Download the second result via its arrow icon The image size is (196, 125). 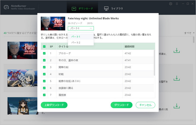[177, 78]
